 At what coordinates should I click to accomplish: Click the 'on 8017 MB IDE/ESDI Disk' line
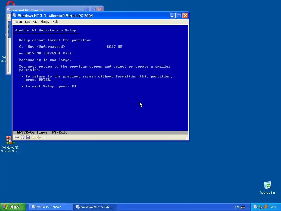(x=45, y=53)
